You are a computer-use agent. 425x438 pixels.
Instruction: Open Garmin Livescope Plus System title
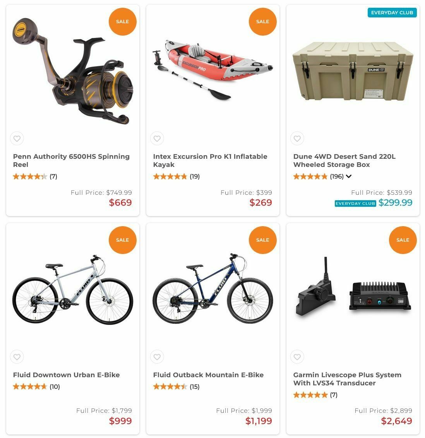click(347, 379)
